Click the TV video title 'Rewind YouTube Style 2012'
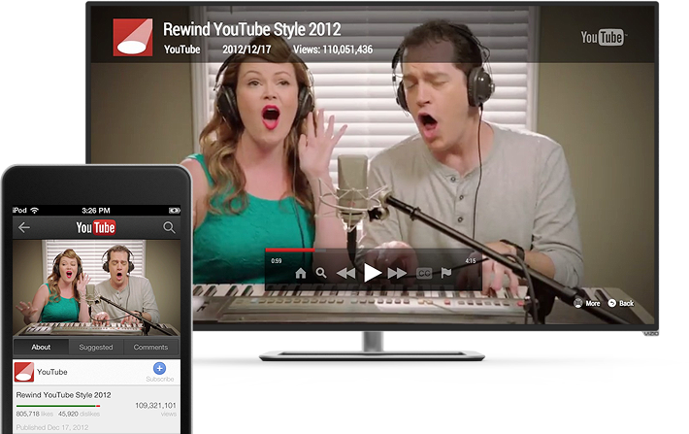Screen dimensions: 689x434 [x=251, y=29]
